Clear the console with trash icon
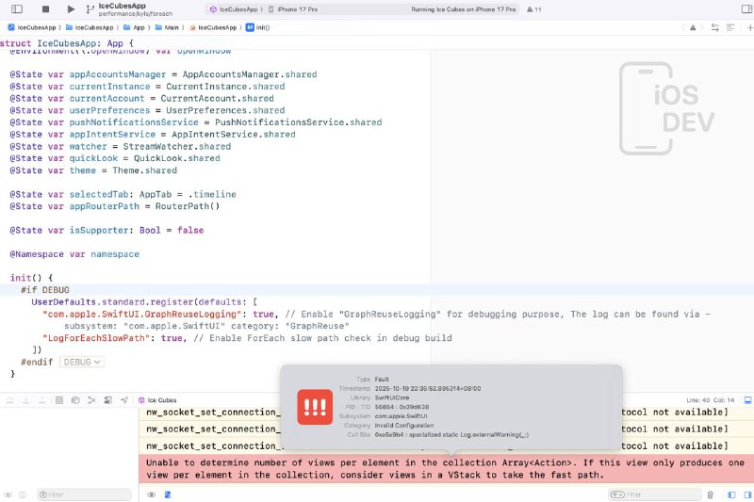 [710, 494]
